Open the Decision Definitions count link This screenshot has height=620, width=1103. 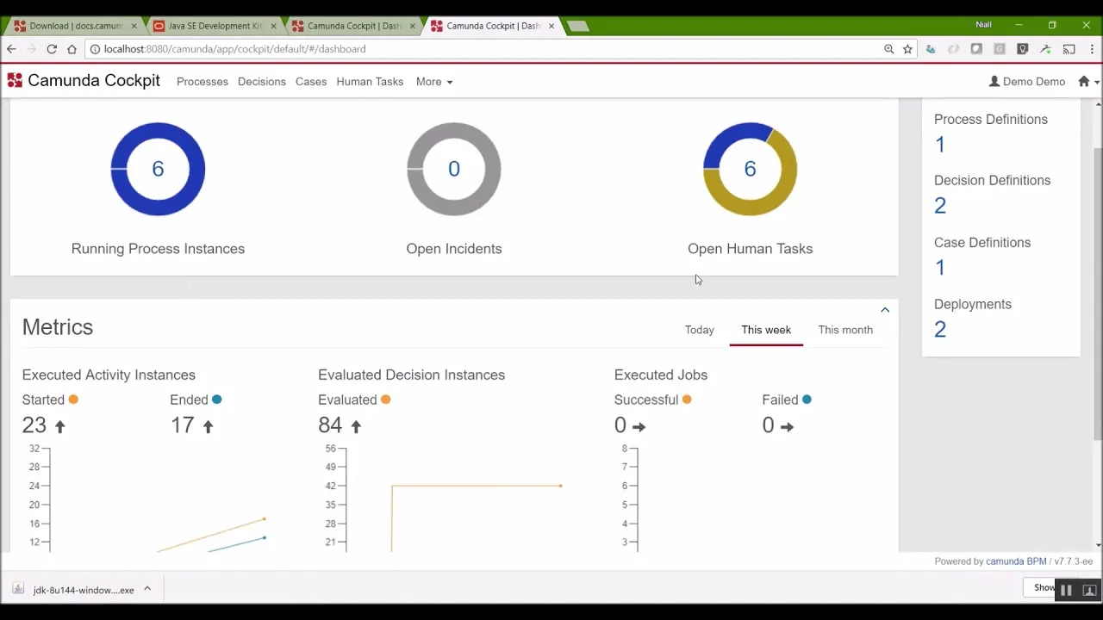(940, 205)
